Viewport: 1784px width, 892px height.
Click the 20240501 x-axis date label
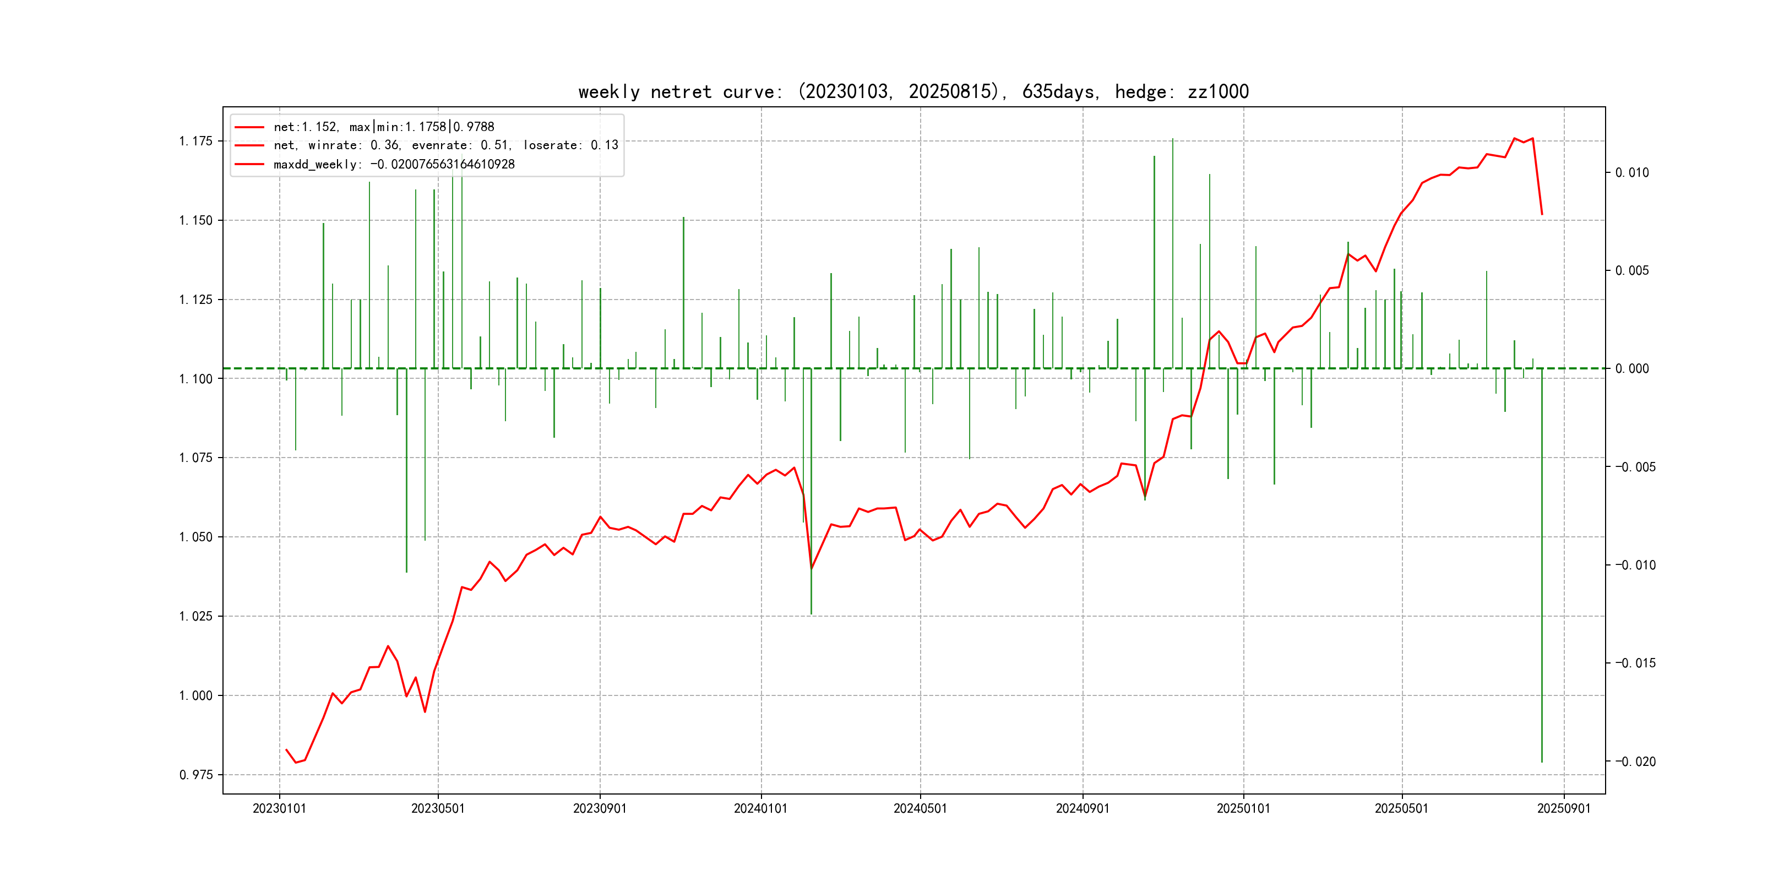pyautogui.click(x=920, y=808)
